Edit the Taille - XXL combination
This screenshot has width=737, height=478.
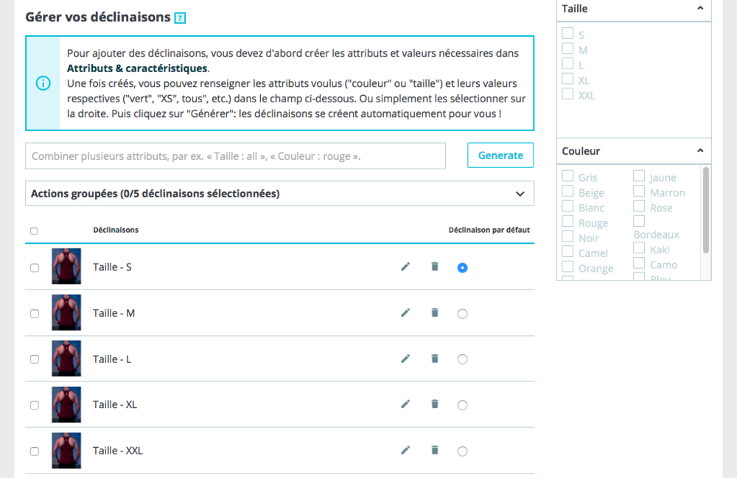pos(405,450)
